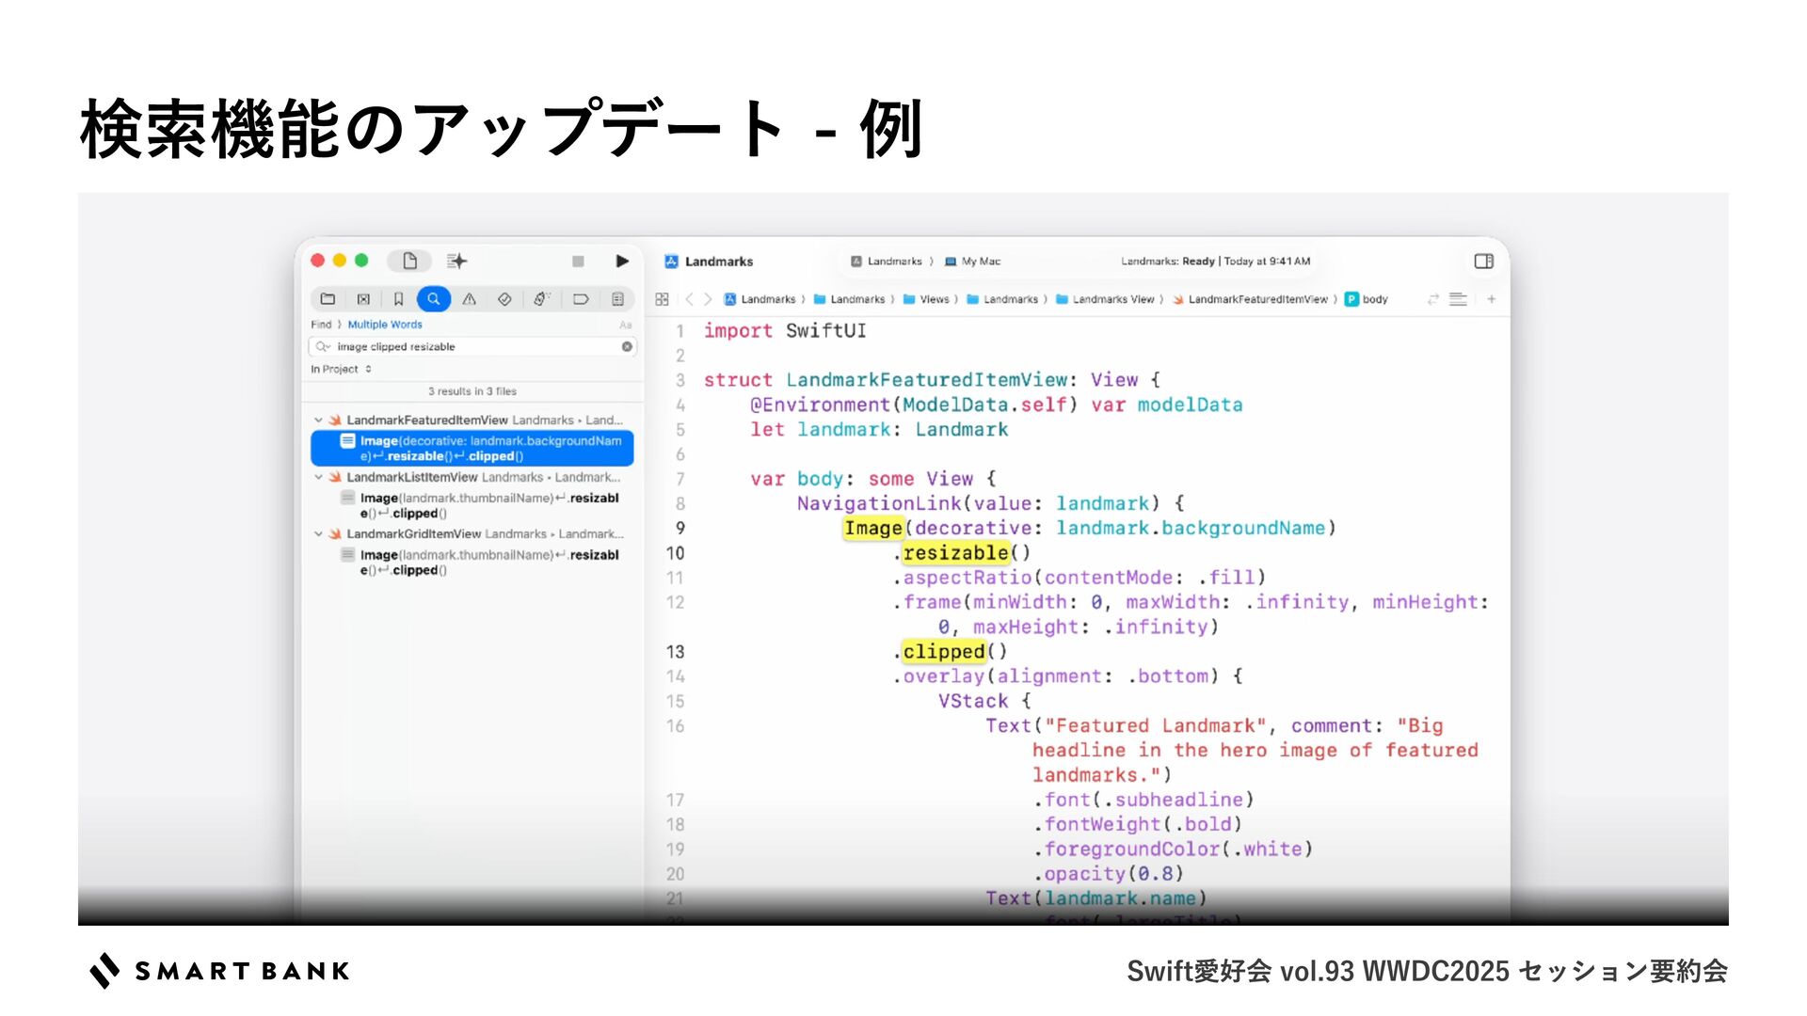This screenshot has width=1807, height=1016.
Task: Click the editor swap arrows icon
Action: tap(1433, 299)
